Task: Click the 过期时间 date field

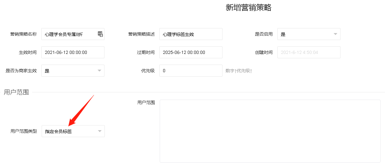Action: 191,52
